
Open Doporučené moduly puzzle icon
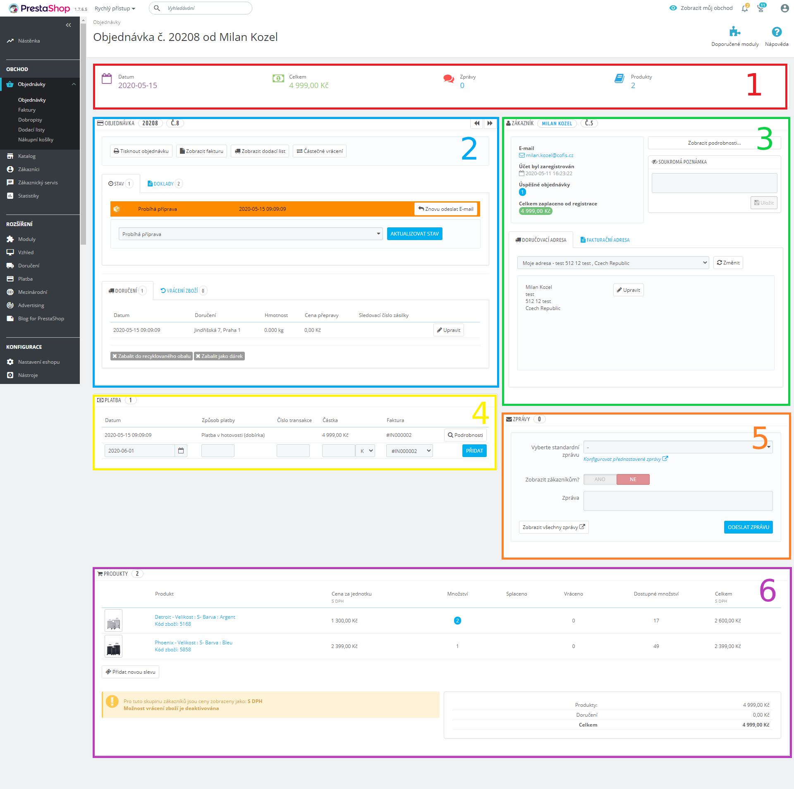pos(734,32)
